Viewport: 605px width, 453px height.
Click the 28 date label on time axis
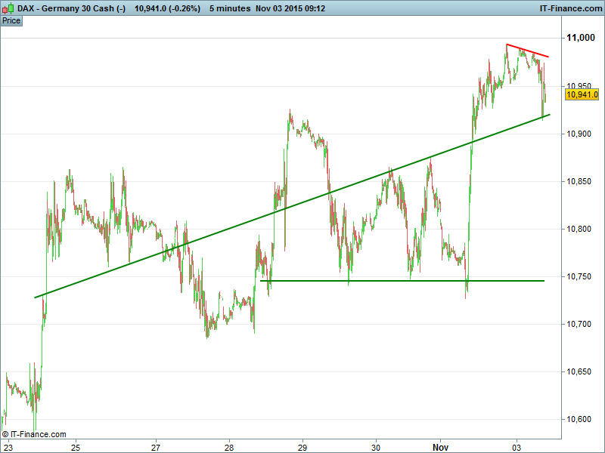[229, 446]
